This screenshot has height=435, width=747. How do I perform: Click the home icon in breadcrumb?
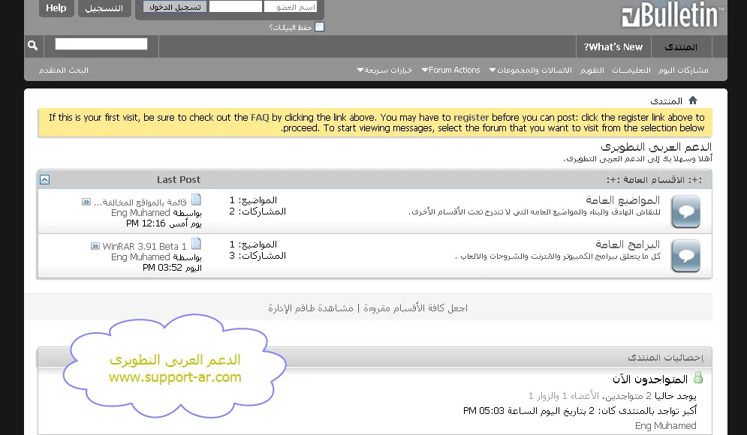(x=693, y=100)
